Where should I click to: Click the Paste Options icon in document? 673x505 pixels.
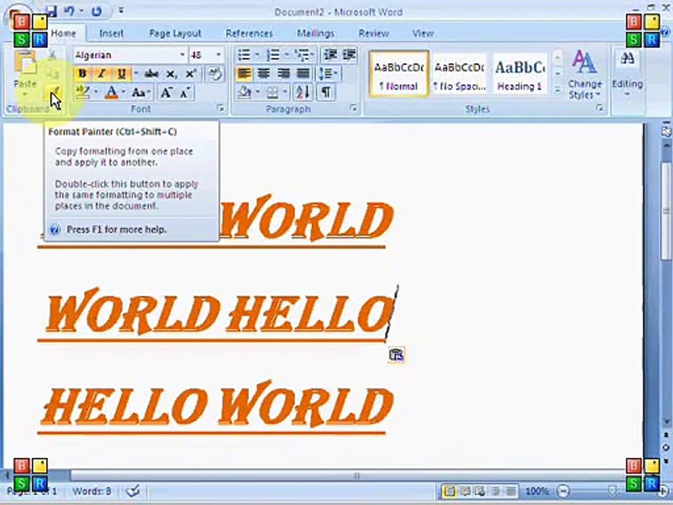pyautogui.click(x=395, y=356)
